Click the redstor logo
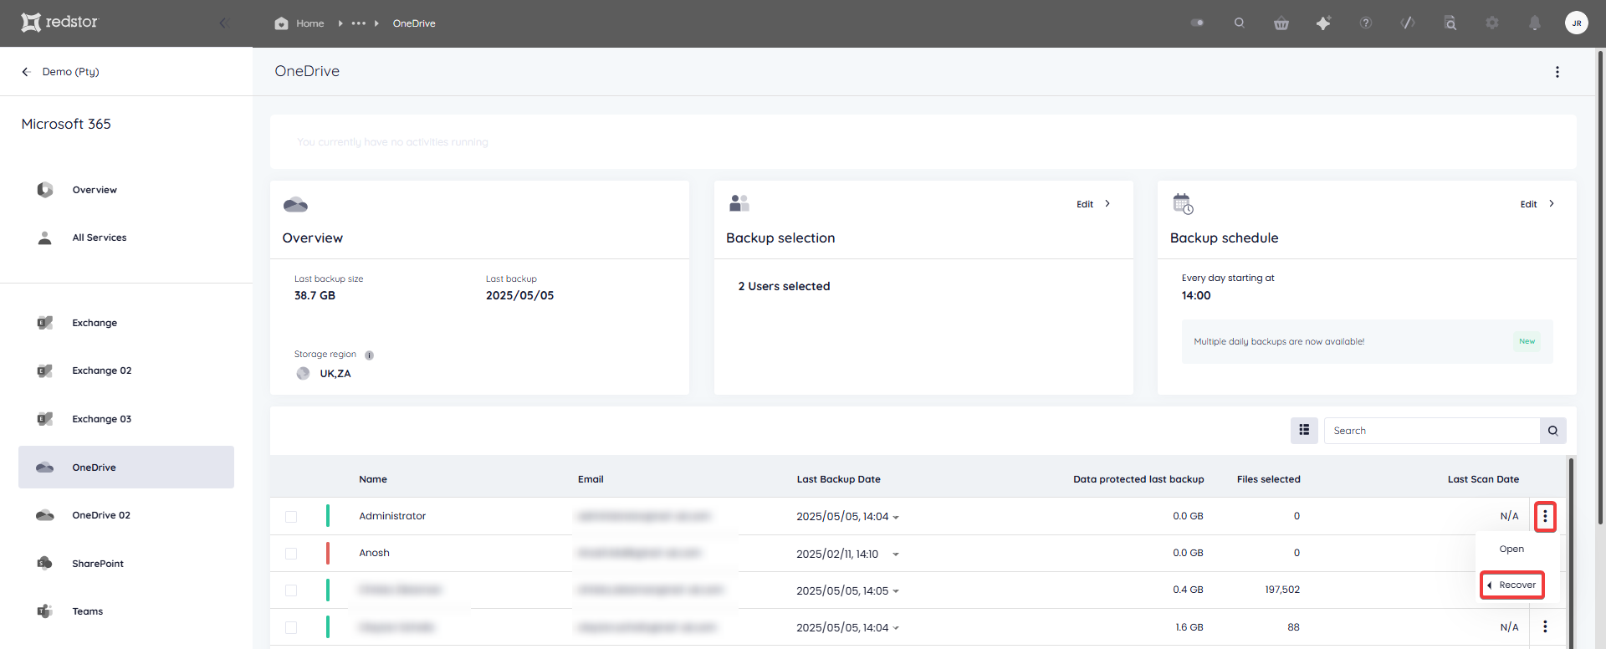This screenshot has height=649, width=1606. (59, 22)
